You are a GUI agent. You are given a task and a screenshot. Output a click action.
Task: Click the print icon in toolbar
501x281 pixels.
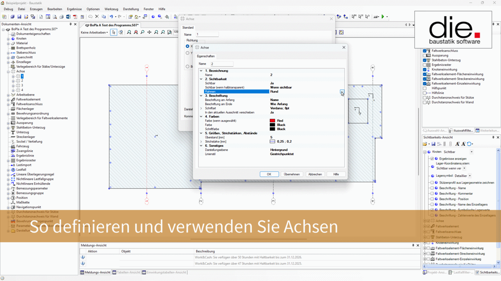pos(61,17)
